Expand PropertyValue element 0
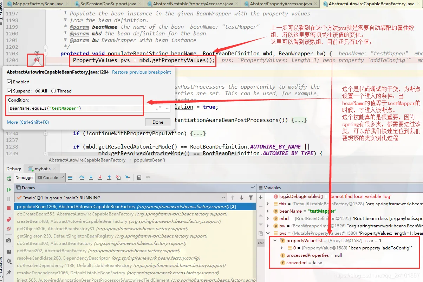 point(281,248)
